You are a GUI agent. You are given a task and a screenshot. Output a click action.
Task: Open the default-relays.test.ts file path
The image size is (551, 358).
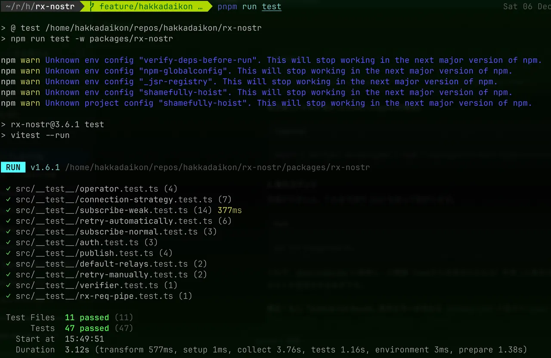pos(102,264)
